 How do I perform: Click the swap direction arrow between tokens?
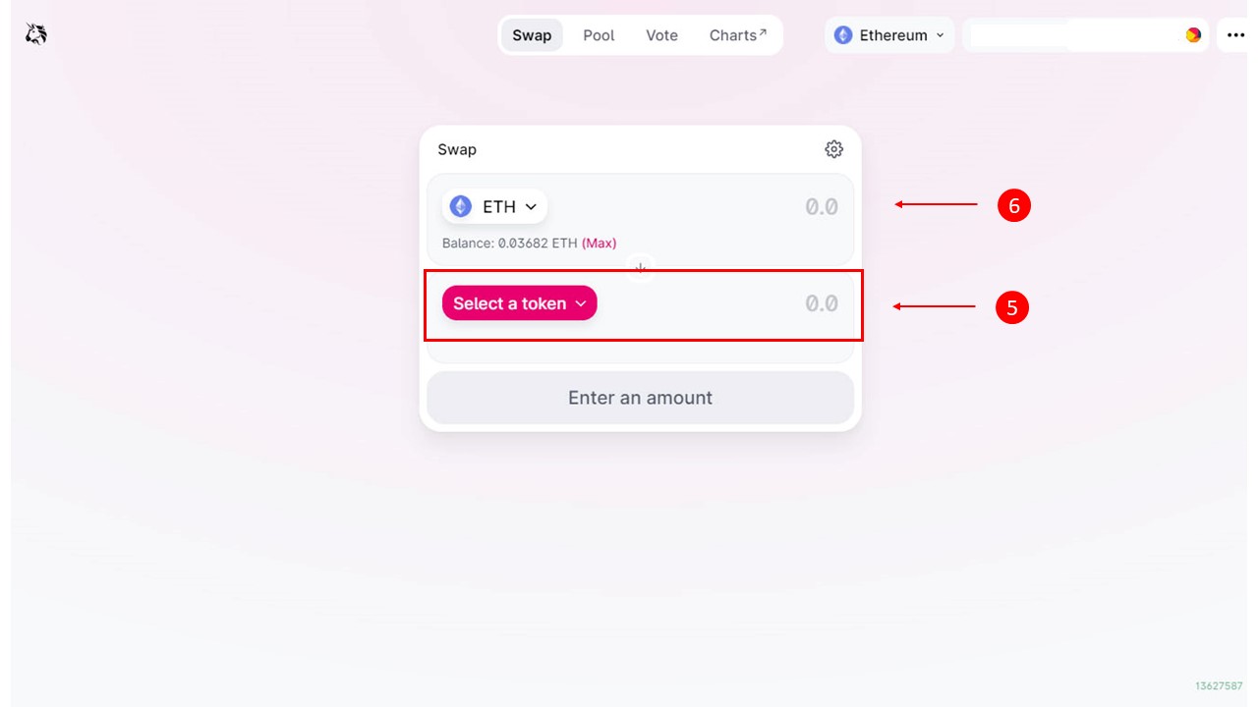[641, 268]
